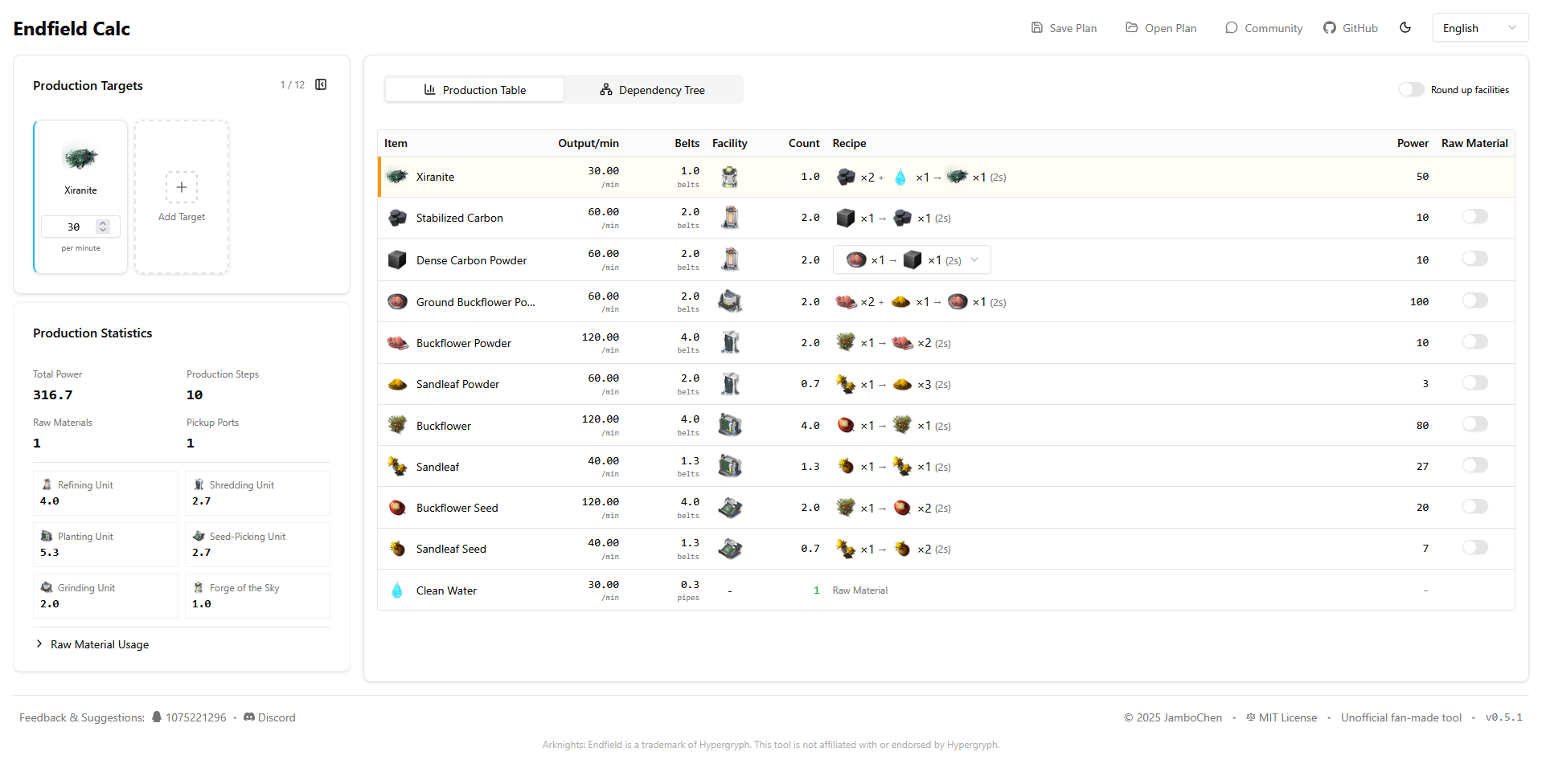This screenshot has height=760, width=1542.
Task: Switch to Dependency Tree tab
Action: pyautogui.click(x=652, y=90)
